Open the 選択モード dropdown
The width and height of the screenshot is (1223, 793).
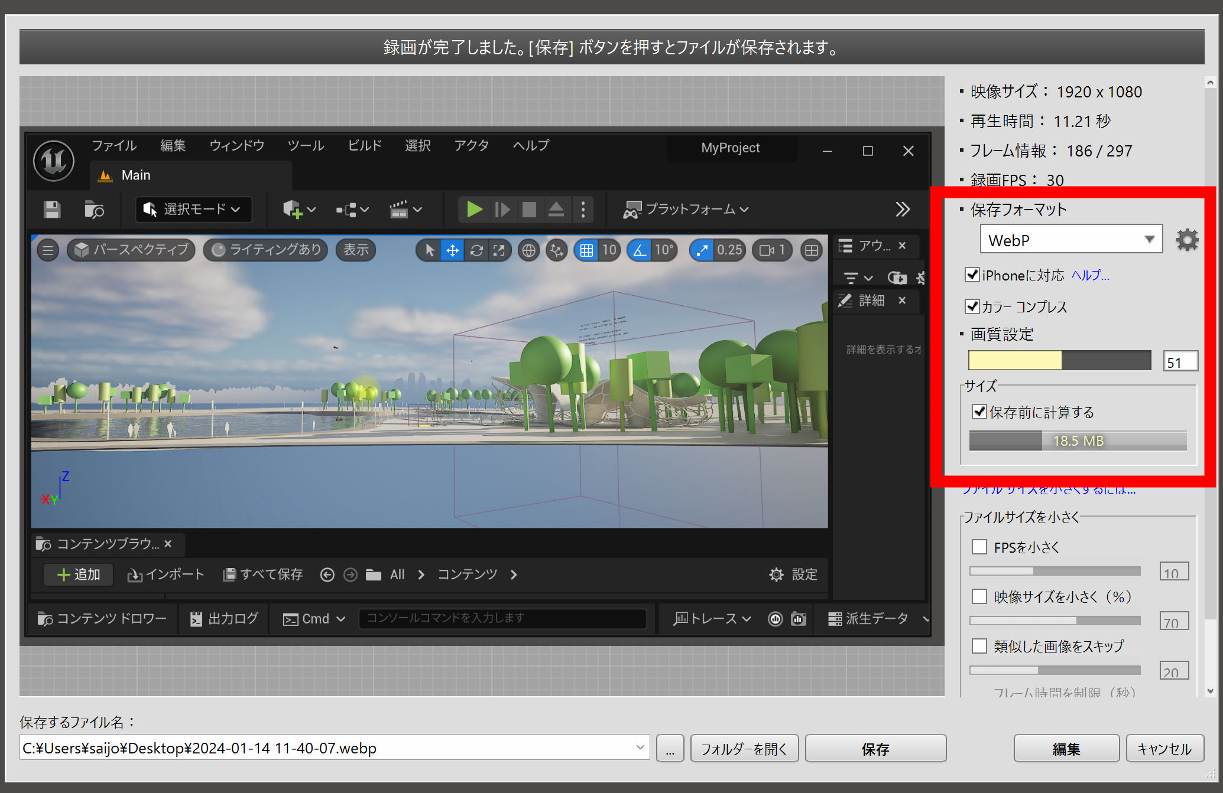(x=193, y=210)
